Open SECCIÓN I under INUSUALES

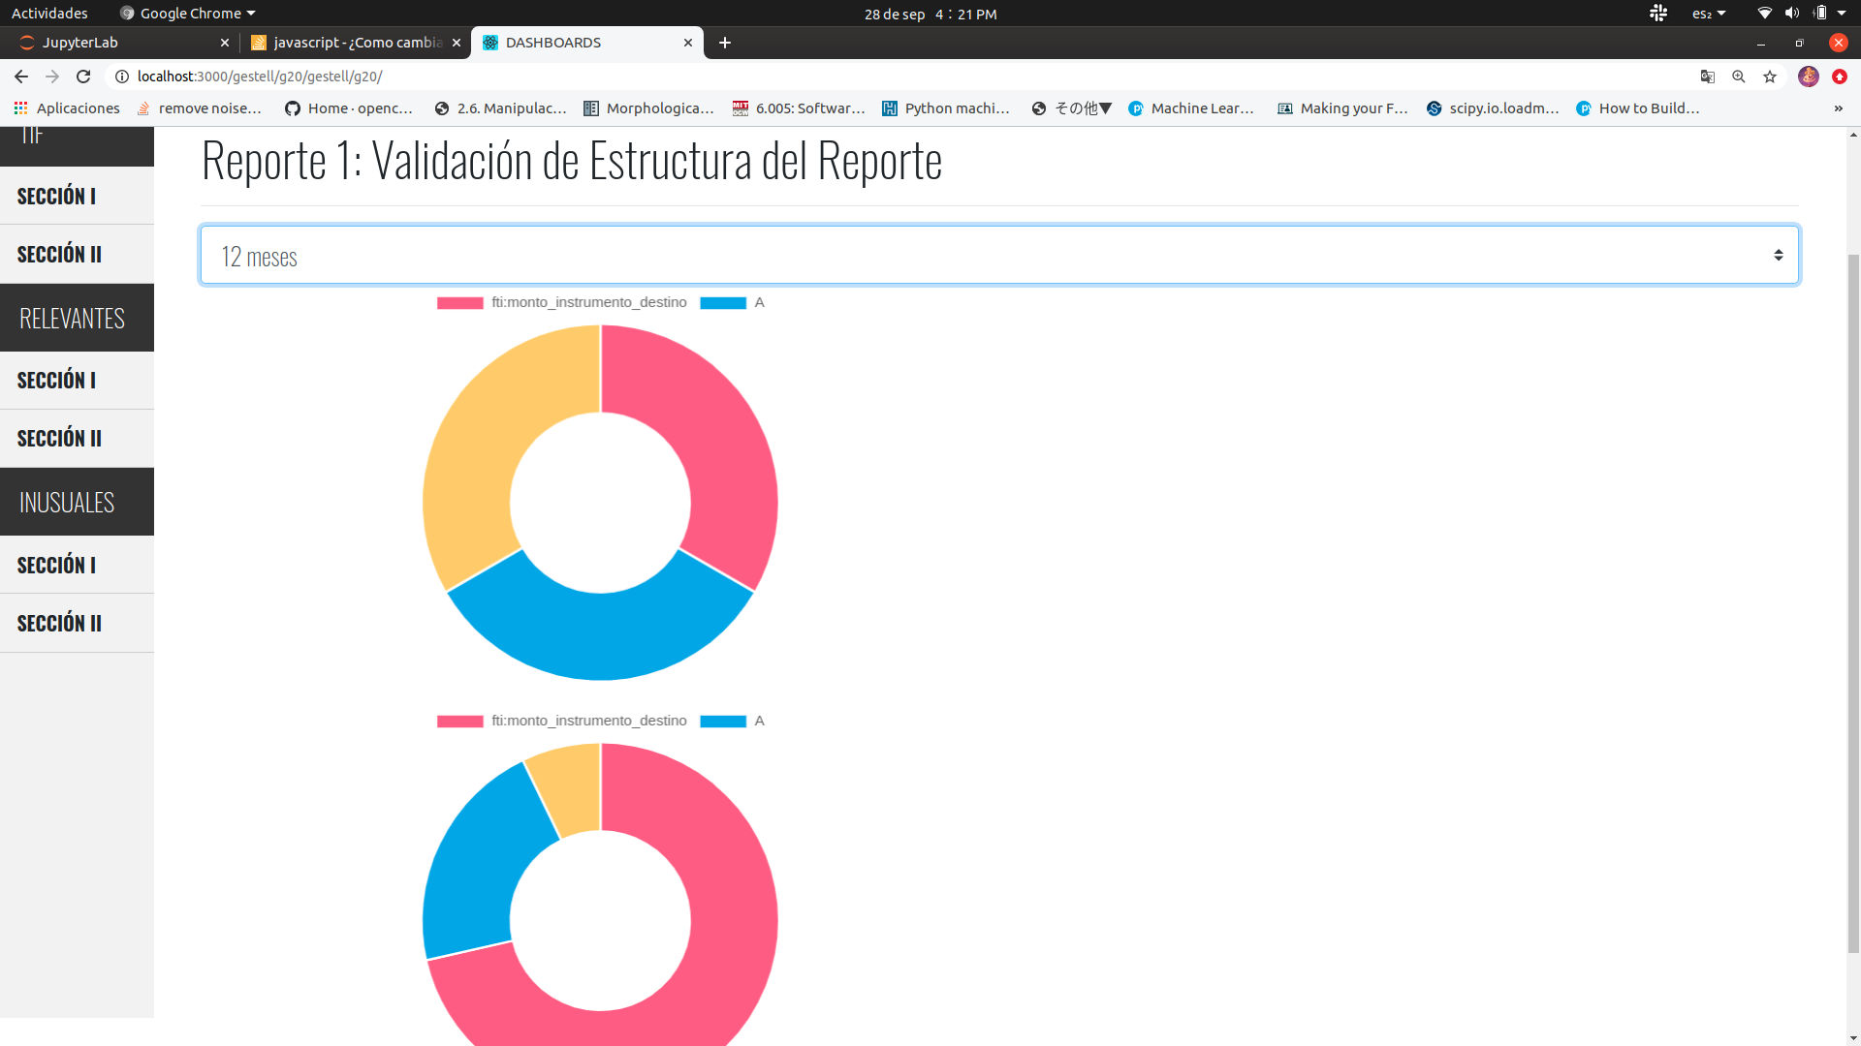[77, 565]
